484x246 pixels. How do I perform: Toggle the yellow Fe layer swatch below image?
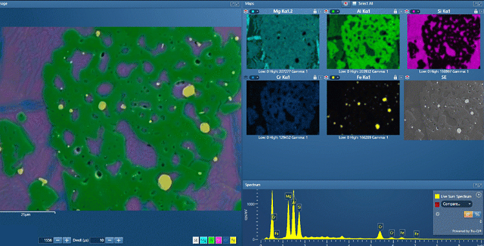tap(234, 240)
